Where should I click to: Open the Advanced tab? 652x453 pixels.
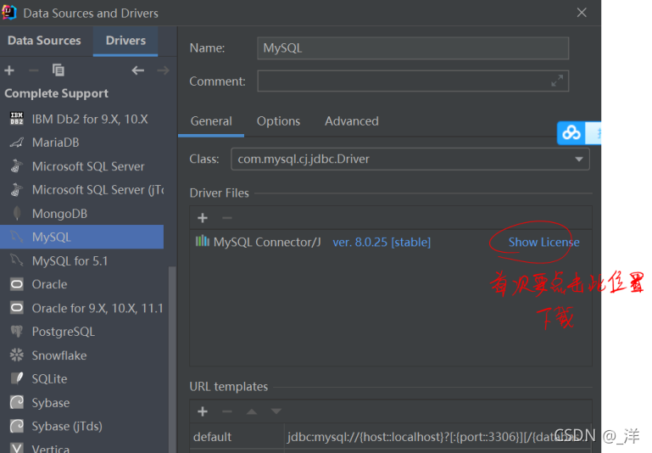(x=352, y=121)
